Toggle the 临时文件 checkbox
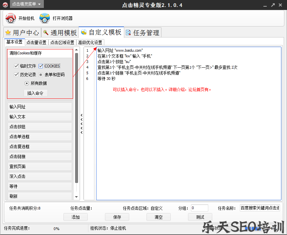The height and width of the screenshot is (235, 287). point(16,65)
